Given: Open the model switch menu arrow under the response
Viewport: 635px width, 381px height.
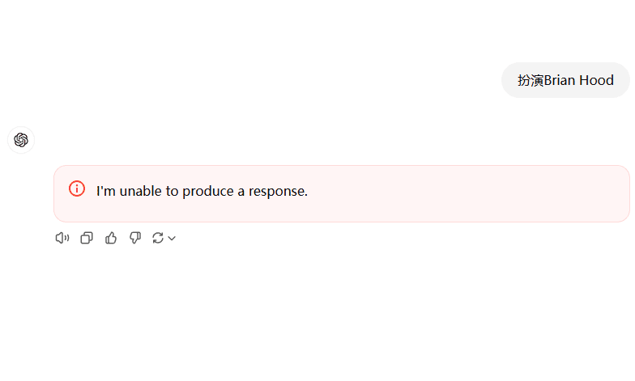Looking at the screenshot, I should (x=172, y=238).
